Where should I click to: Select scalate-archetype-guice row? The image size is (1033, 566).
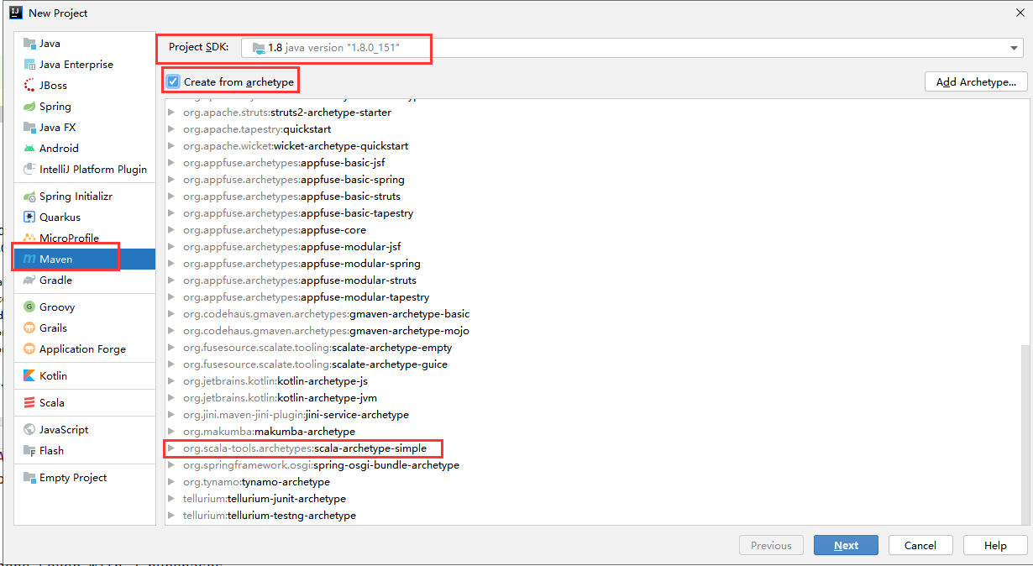[592, 364]
